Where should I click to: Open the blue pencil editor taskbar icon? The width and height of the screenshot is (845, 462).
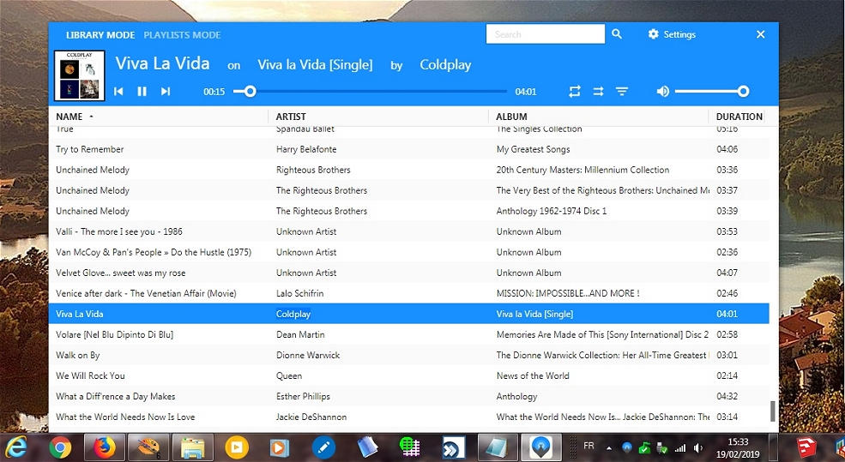coord(323,447)
